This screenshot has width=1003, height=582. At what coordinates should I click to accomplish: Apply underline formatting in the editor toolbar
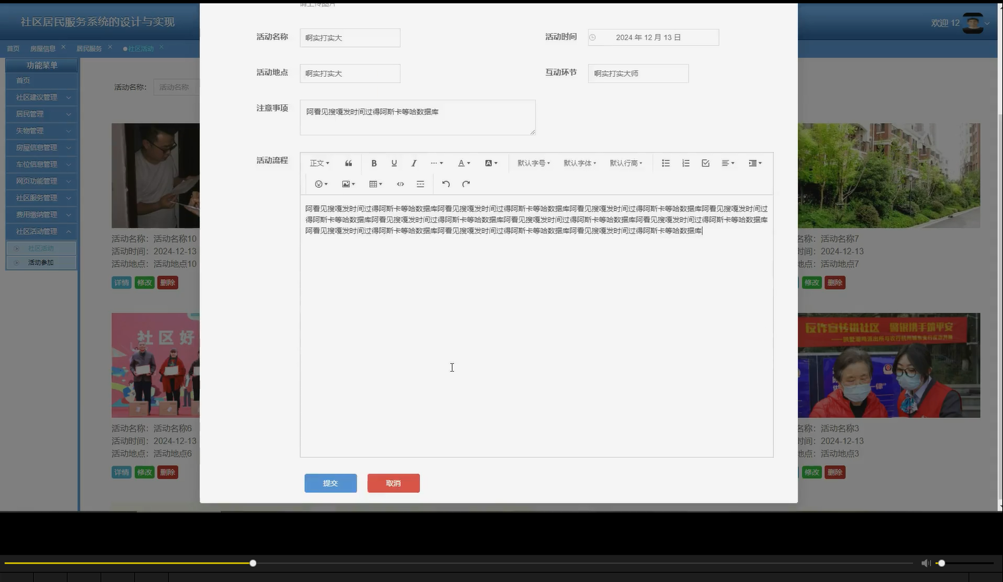click(394, 163)
